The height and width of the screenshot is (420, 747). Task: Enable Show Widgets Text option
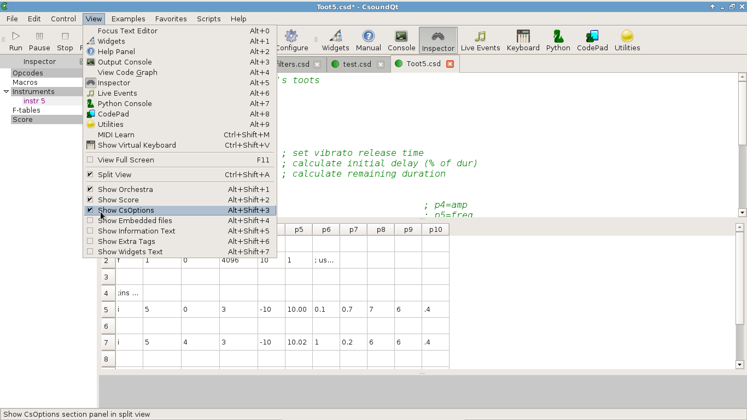[x=180, y=252]
